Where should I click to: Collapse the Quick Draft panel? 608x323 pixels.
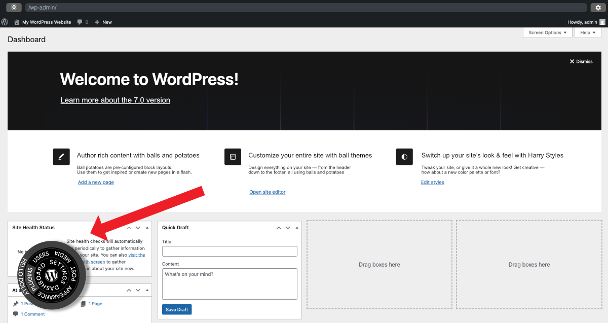(296, 228)
